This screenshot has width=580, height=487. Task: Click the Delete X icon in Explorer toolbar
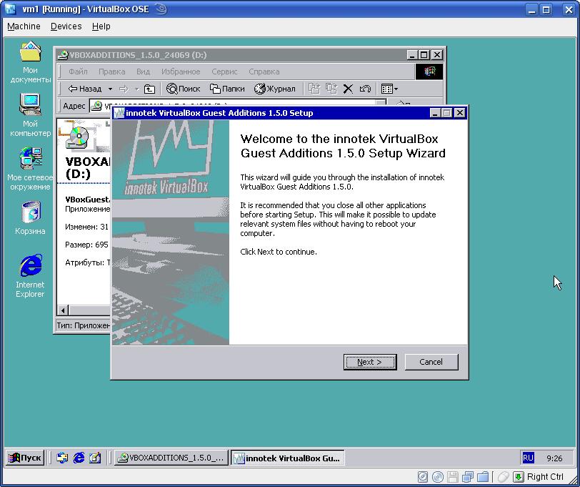[x=348, y=89]
